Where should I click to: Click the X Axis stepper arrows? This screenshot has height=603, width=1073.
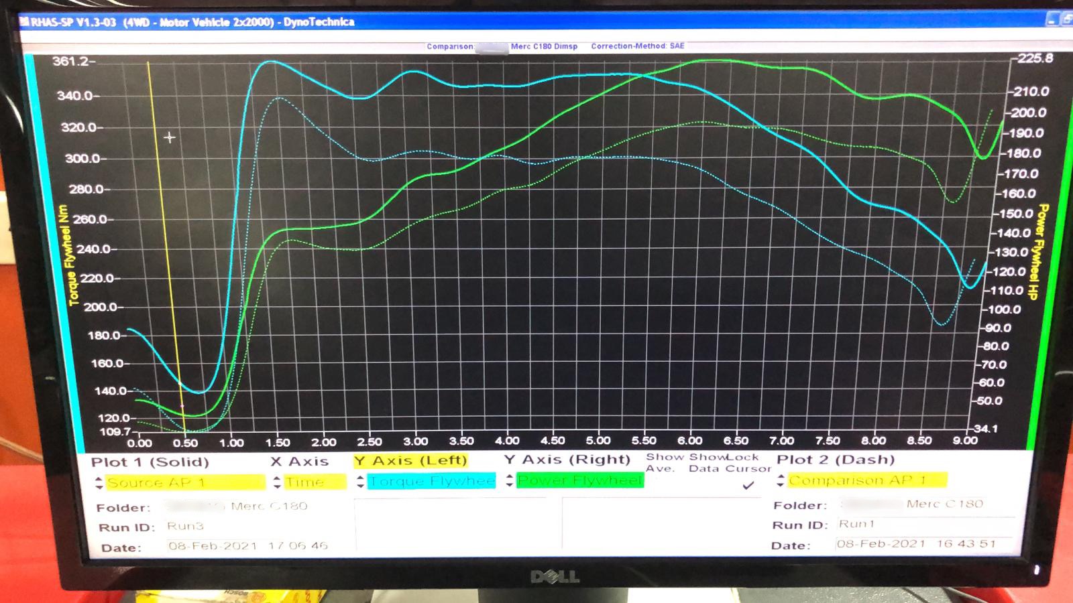tap(278, 482)
